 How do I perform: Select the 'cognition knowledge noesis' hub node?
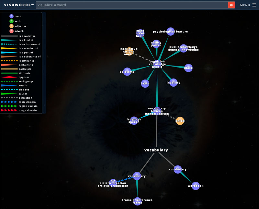coord(157,64)
